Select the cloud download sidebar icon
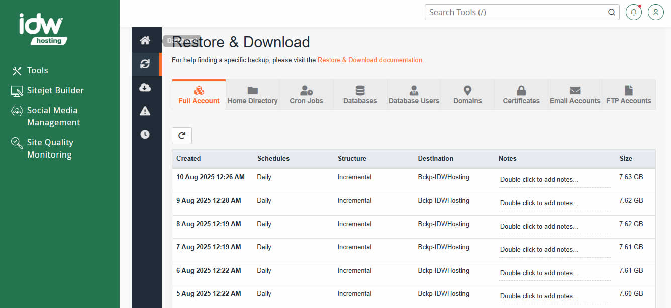The height and width of the screenshot is (308, 671). pos(145,88)
